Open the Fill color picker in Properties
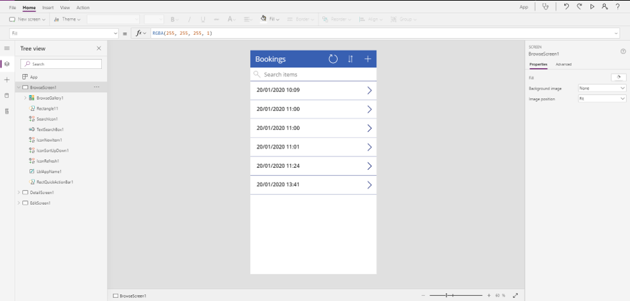The width and height of the screenshot is (630, 301). (619, 78)
